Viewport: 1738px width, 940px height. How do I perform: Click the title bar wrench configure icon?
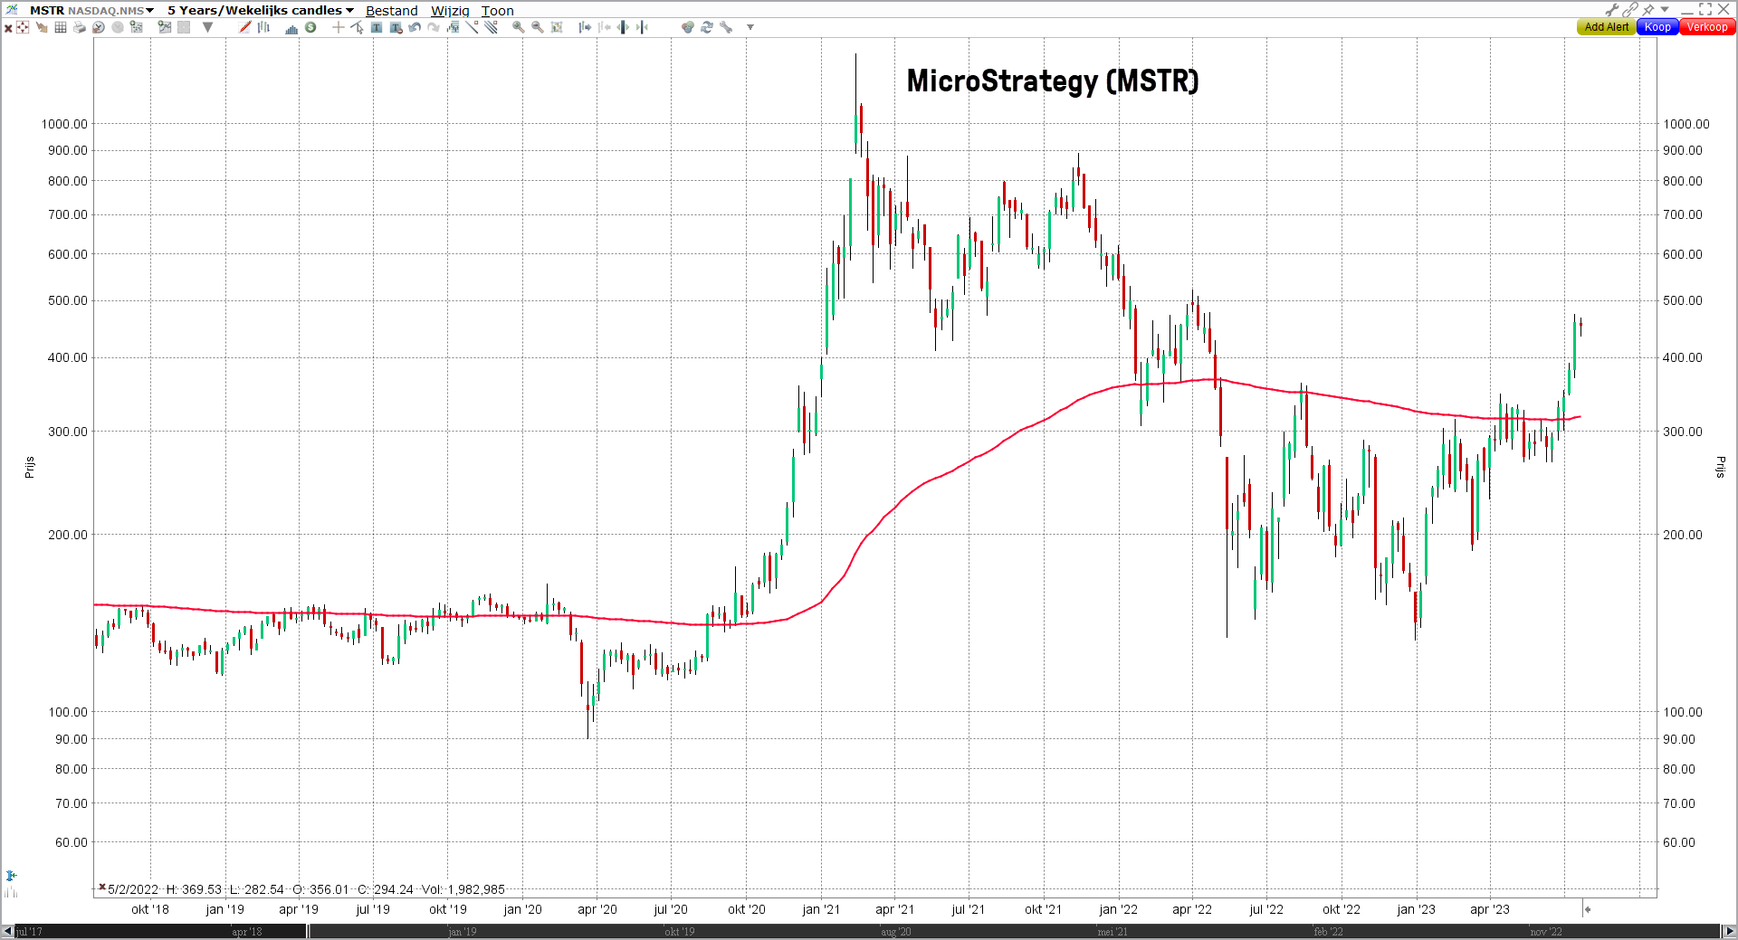pos(1612,9)
